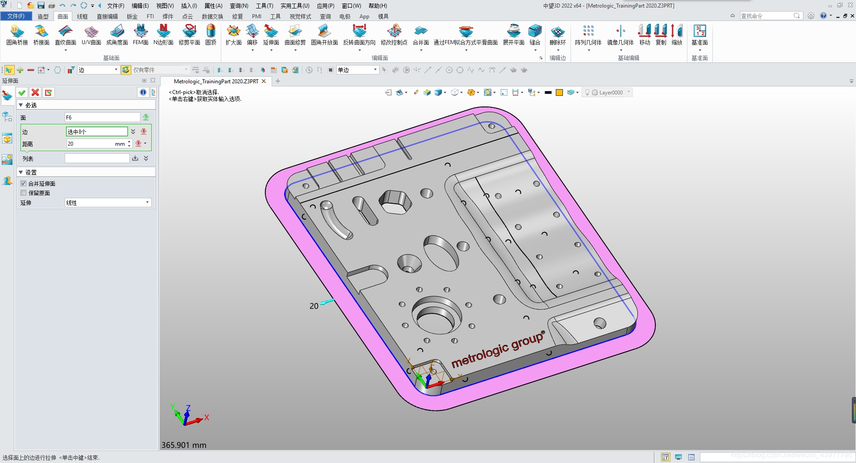Toggle the Layer0000 light bulb visibility
856x463 pixels.
pos(587,93)
